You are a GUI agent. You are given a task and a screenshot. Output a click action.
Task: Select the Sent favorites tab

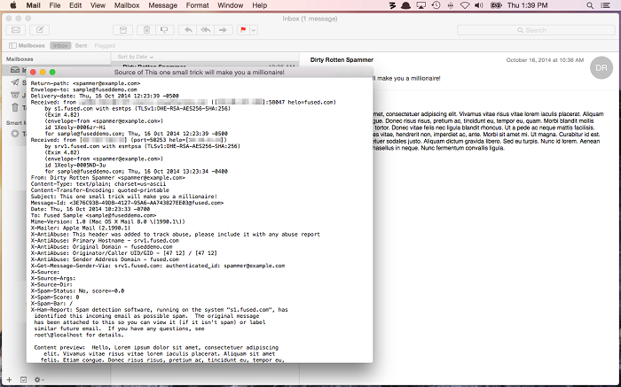point(82,45)
